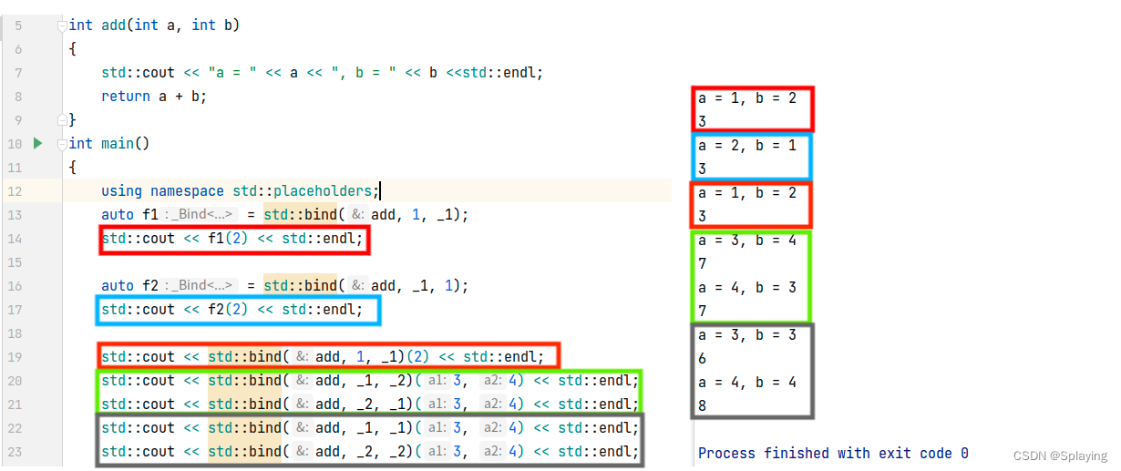The image size is (1121, 471).
Task: Click output line 'a = 2, b = 1'
Action: pyautogui.click(x=747, y=145)
